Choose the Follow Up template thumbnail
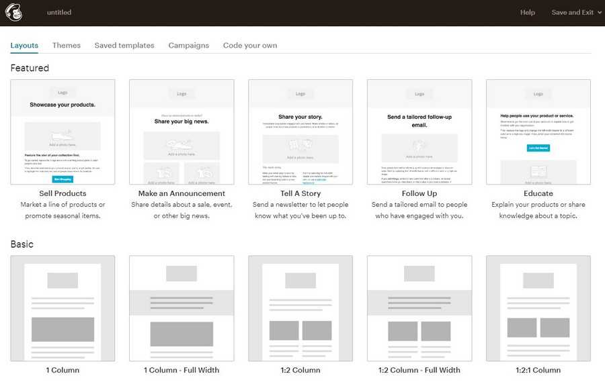The width and height of the screenshot is (605, 384). (419, 132)
